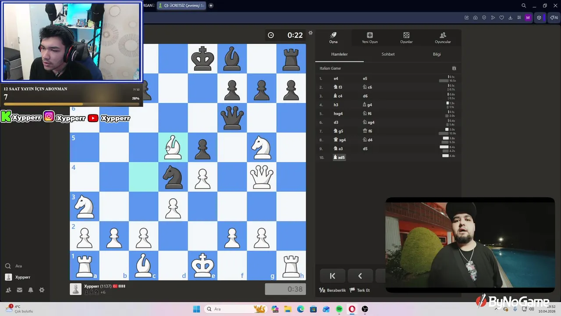Click the heart bookmark icon in toolbar
This screenshot has width=561, height=316.
pos(501,18)
